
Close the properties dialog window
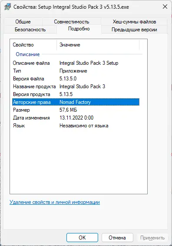click(x=165, y=7)
